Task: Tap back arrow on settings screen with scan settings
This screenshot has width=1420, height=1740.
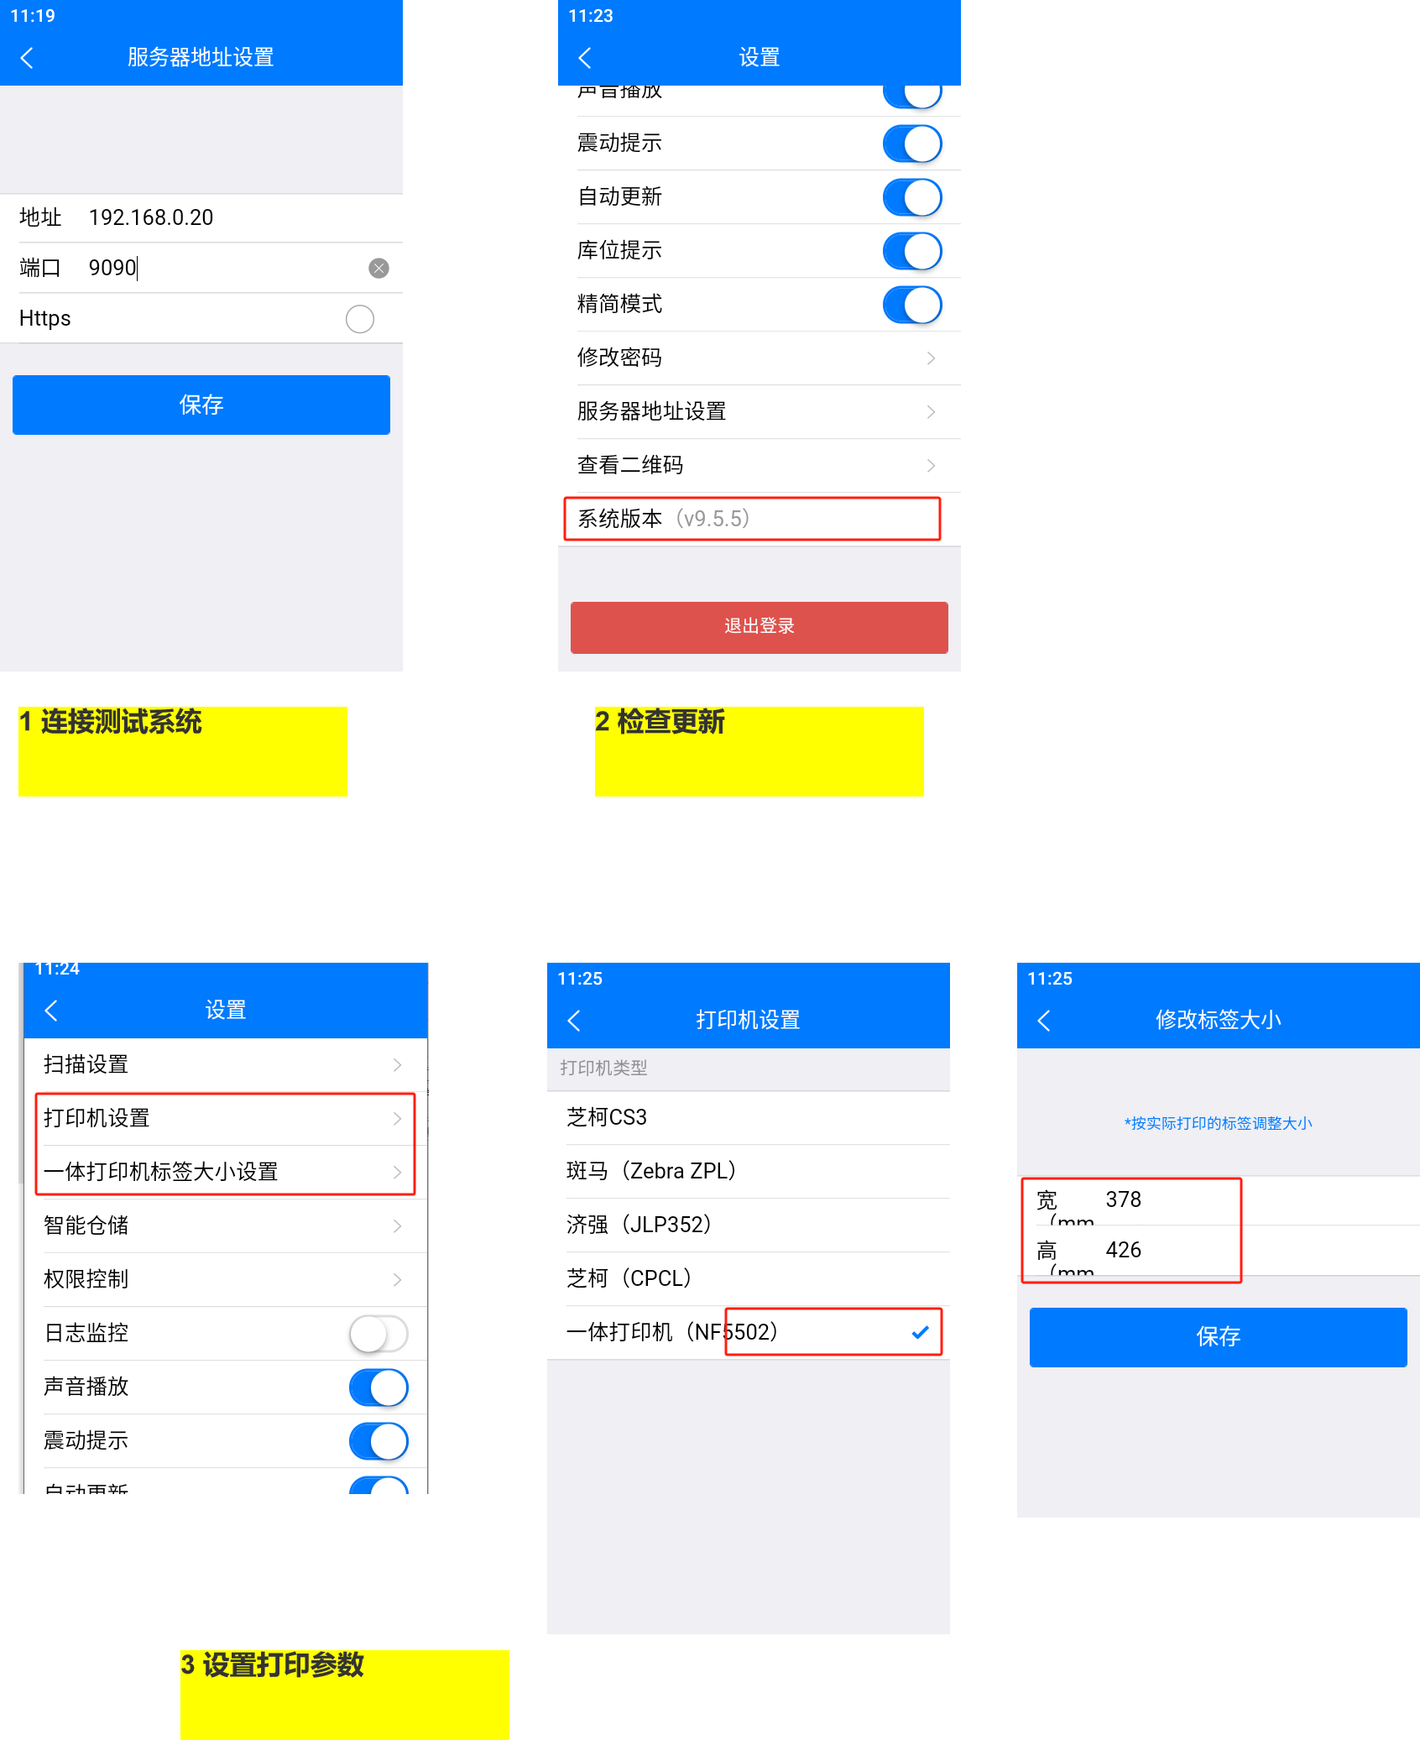Action: pyautogui.click(x=51, y=1010)
